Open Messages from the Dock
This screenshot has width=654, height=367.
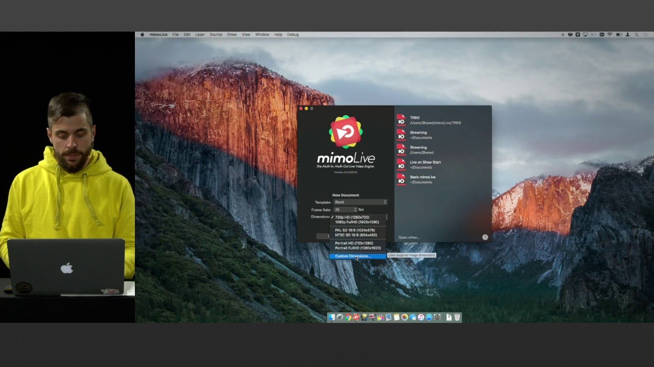click(413, 317)
